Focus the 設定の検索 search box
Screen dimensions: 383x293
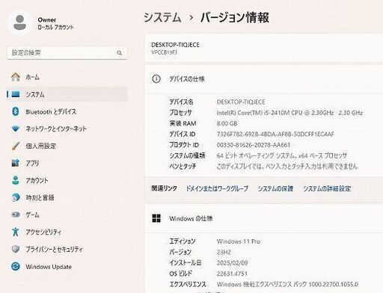(67, 53)
